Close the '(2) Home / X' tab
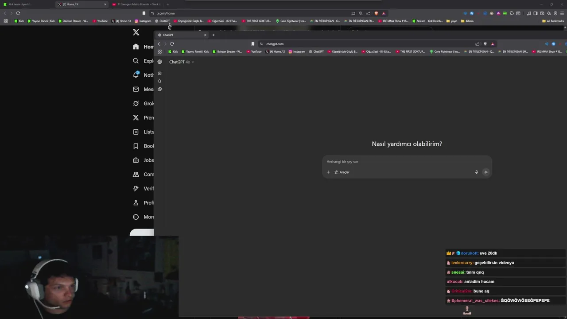This screenshot has height=319, width=567. click(105, 4)
